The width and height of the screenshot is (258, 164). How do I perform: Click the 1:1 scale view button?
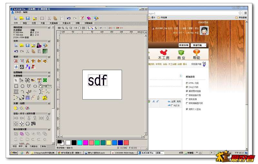tap(75, 28)
